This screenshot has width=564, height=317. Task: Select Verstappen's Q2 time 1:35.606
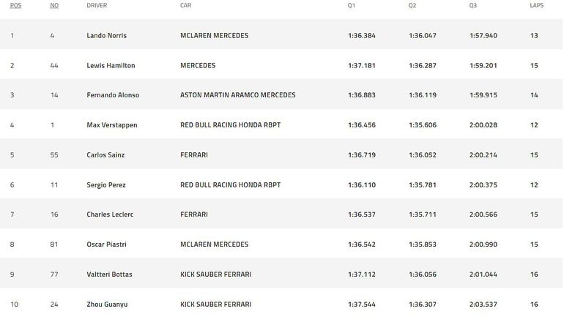(x=423, y=125)
